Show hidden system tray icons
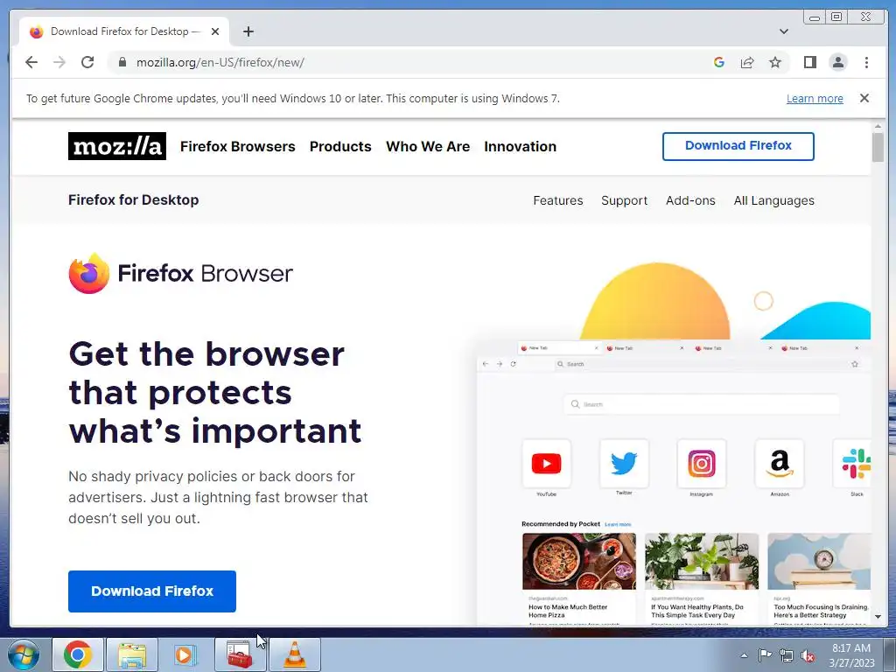This screenshot has width=896, height=672. click(x=744, y=655)
